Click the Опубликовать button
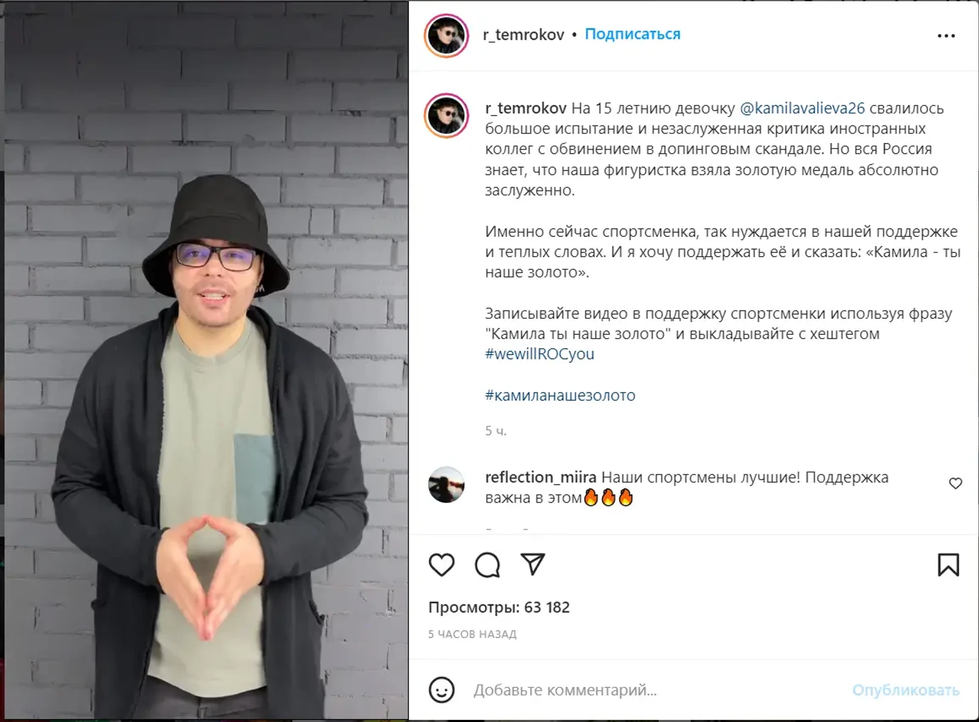The width and height of the screenshot is (979, 722). 905,690
